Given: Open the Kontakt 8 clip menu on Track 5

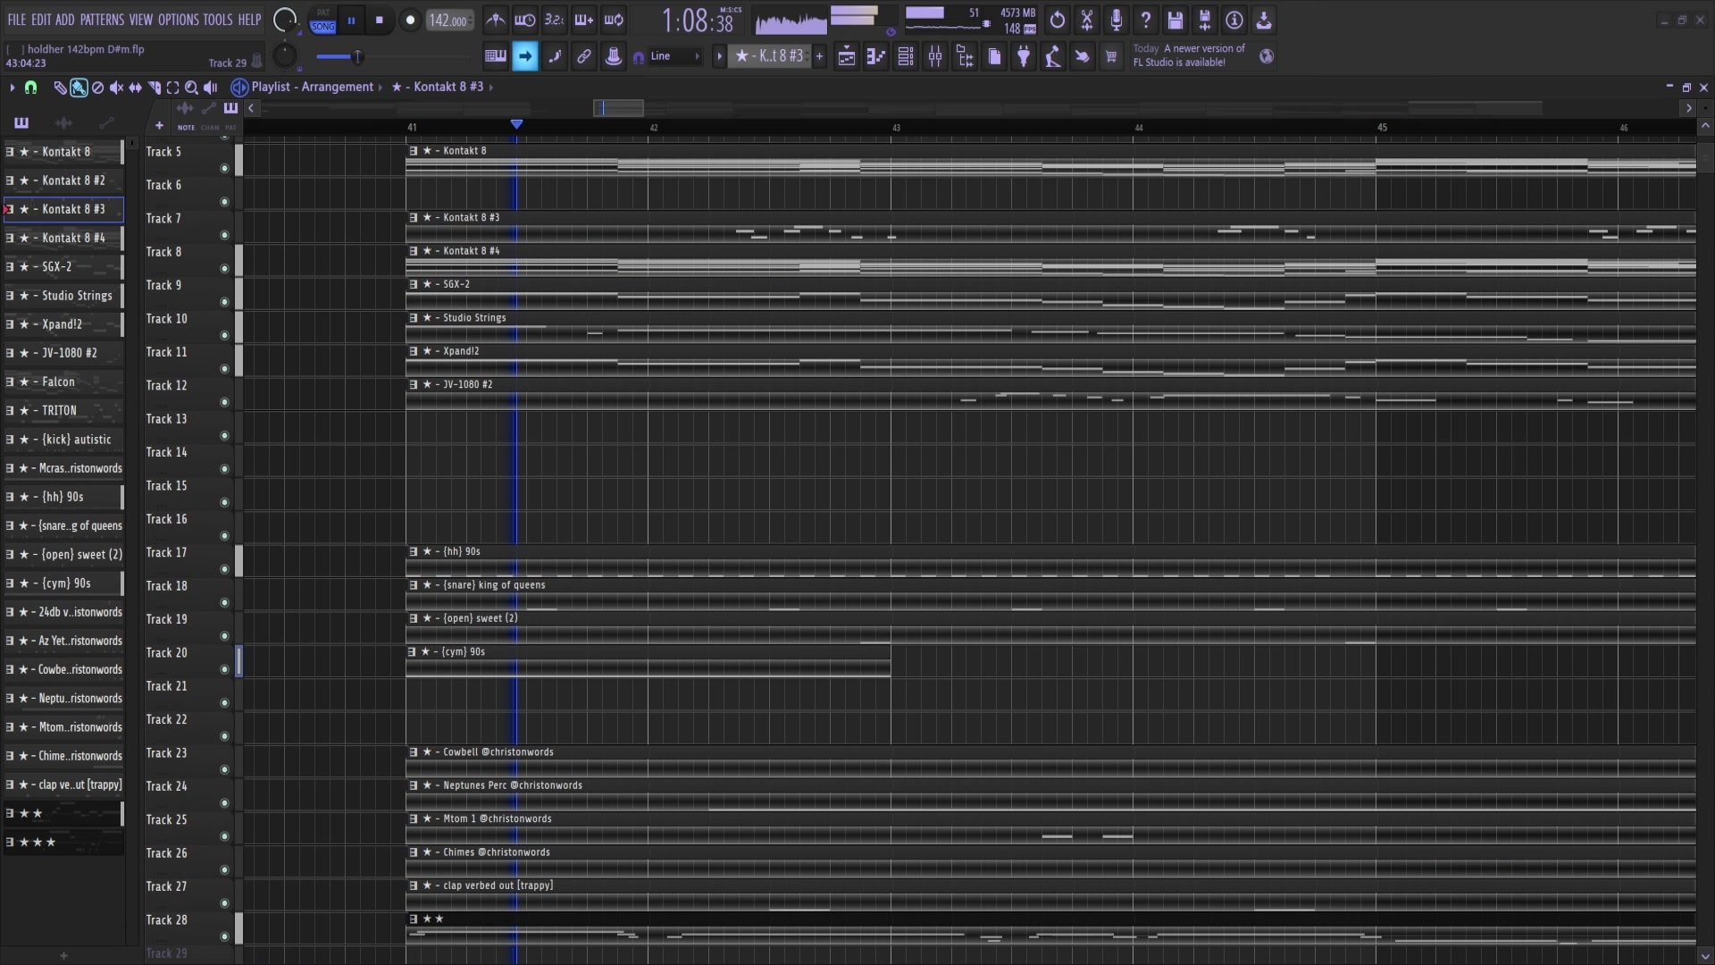Looking at the screenshot, I should [414, 151].
